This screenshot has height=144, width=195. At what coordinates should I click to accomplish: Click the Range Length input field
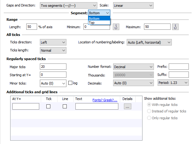[32, 27]
